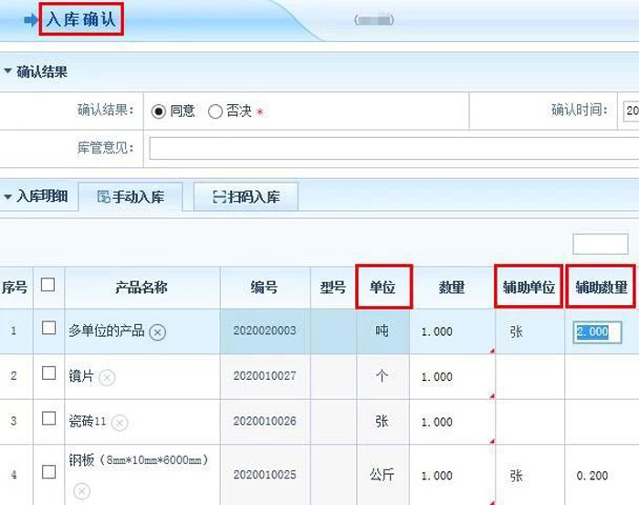Select the 同意 radio button
Image resolution: width=639 pixels, height=505 pixels.
[158, 111]
